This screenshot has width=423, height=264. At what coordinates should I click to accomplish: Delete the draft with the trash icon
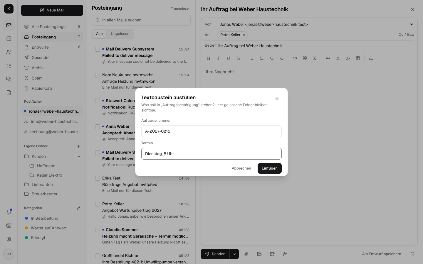412,254
